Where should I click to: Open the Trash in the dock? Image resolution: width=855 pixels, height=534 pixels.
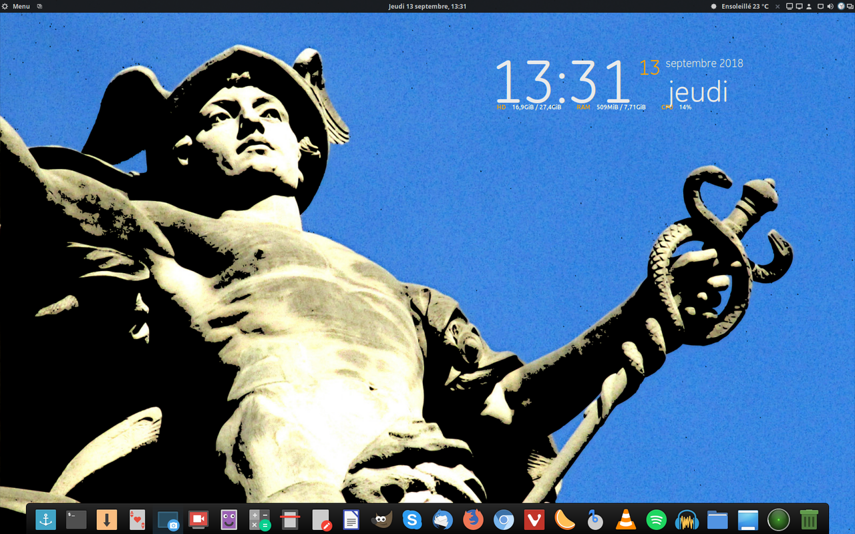[x=809, y=519]
